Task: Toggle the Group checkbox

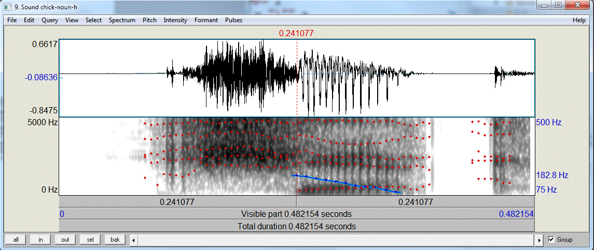Action: (551, 240)
